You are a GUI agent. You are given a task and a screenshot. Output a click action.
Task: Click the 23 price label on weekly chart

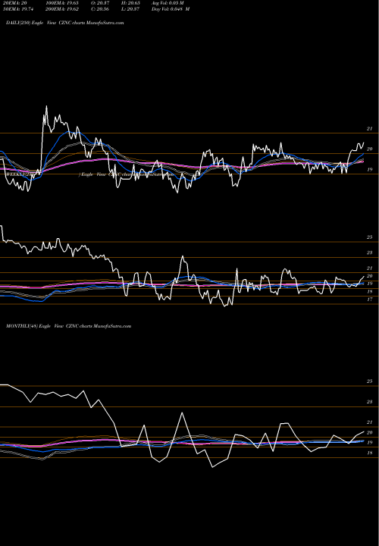pos(370,253)
